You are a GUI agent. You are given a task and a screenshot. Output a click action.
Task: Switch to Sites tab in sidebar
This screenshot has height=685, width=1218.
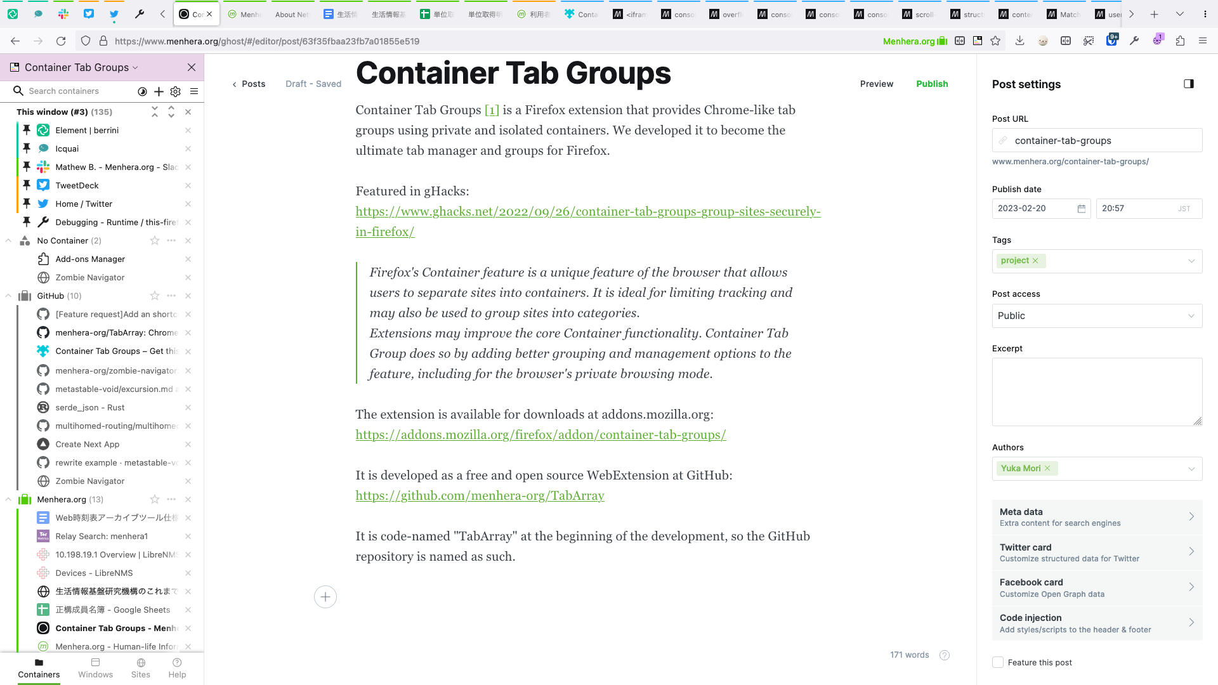point(141,669)
